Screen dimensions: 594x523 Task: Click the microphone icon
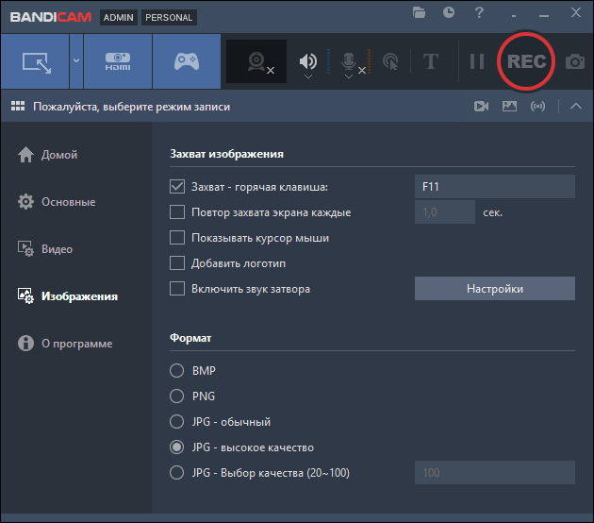[x=348, y=62]
